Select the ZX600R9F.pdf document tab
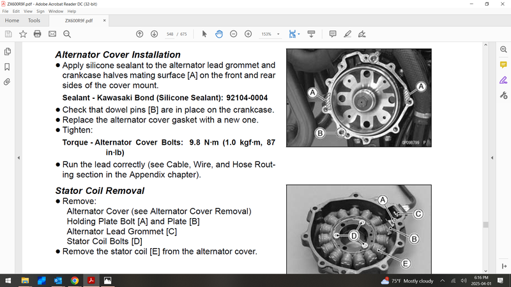 pyautogui.click(x=79, y=20)
